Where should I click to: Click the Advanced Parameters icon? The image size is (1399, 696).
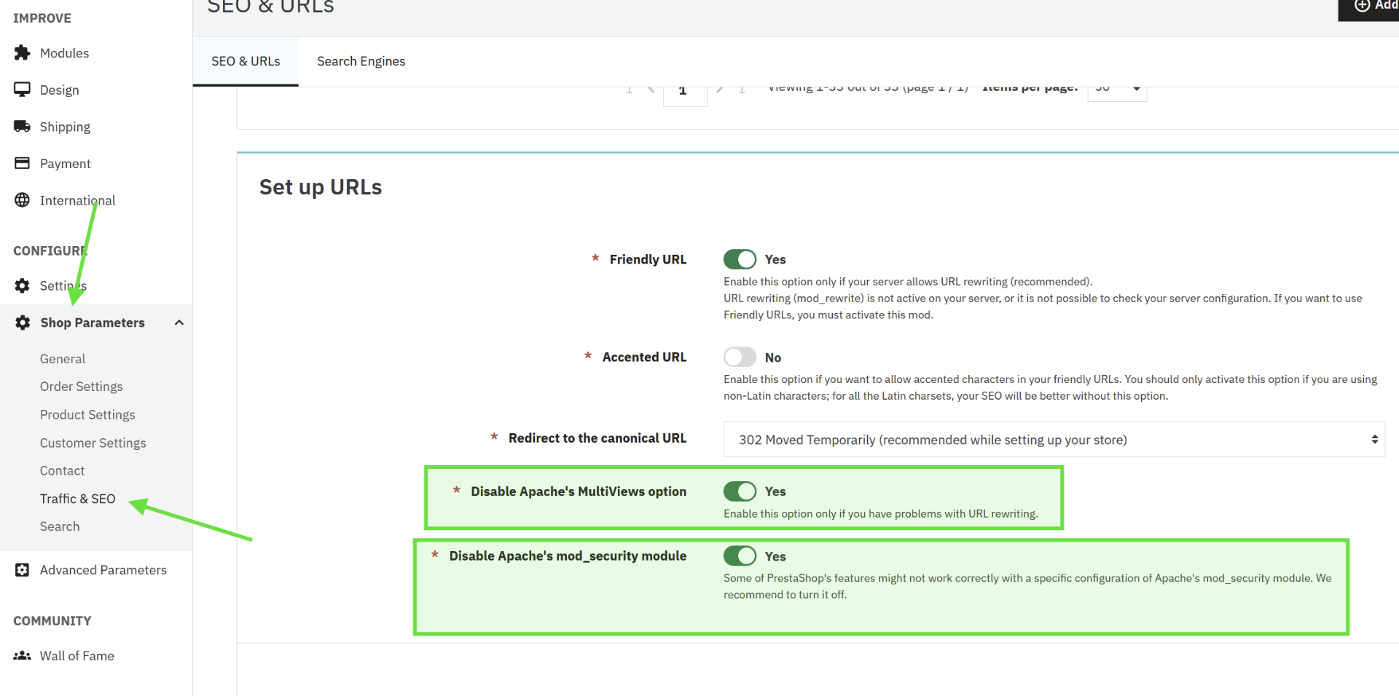(x=22, y=569)
